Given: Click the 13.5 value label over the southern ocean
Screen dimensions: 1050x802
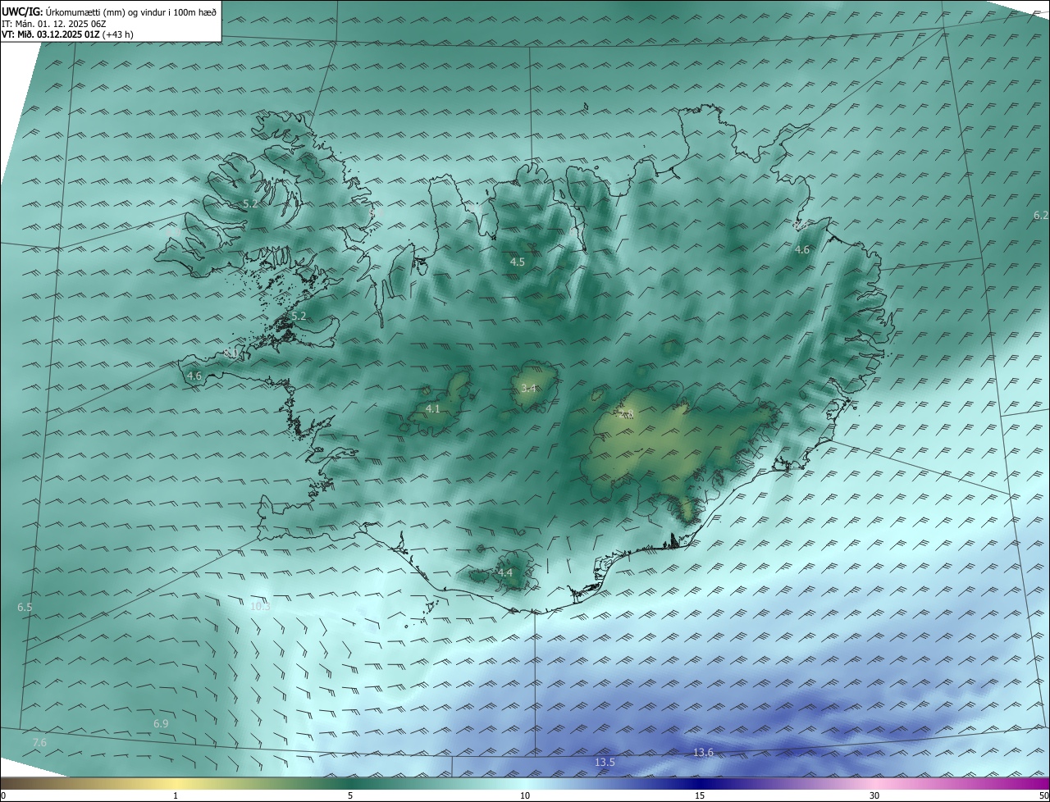Looking at the screenshot, I should [x=605, y=763].
